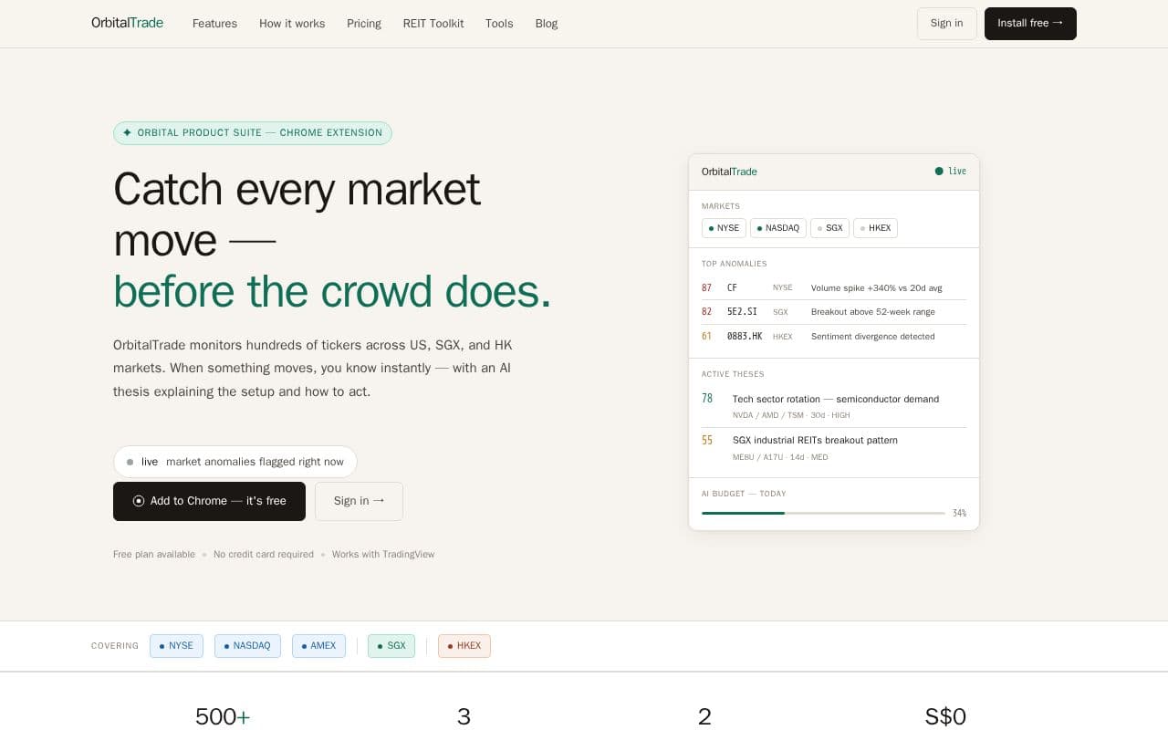Click the Works with TradingView text
This screenshot has width=1168, height=730.
[x=383, y=555]
